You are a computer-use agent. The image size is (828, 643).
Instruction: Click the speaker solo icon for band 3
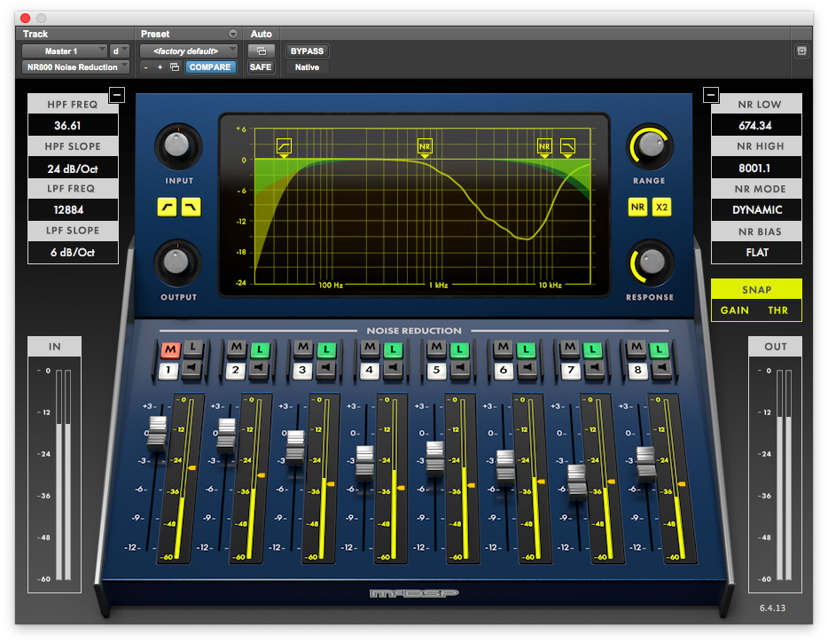click(x=327, y=370)
